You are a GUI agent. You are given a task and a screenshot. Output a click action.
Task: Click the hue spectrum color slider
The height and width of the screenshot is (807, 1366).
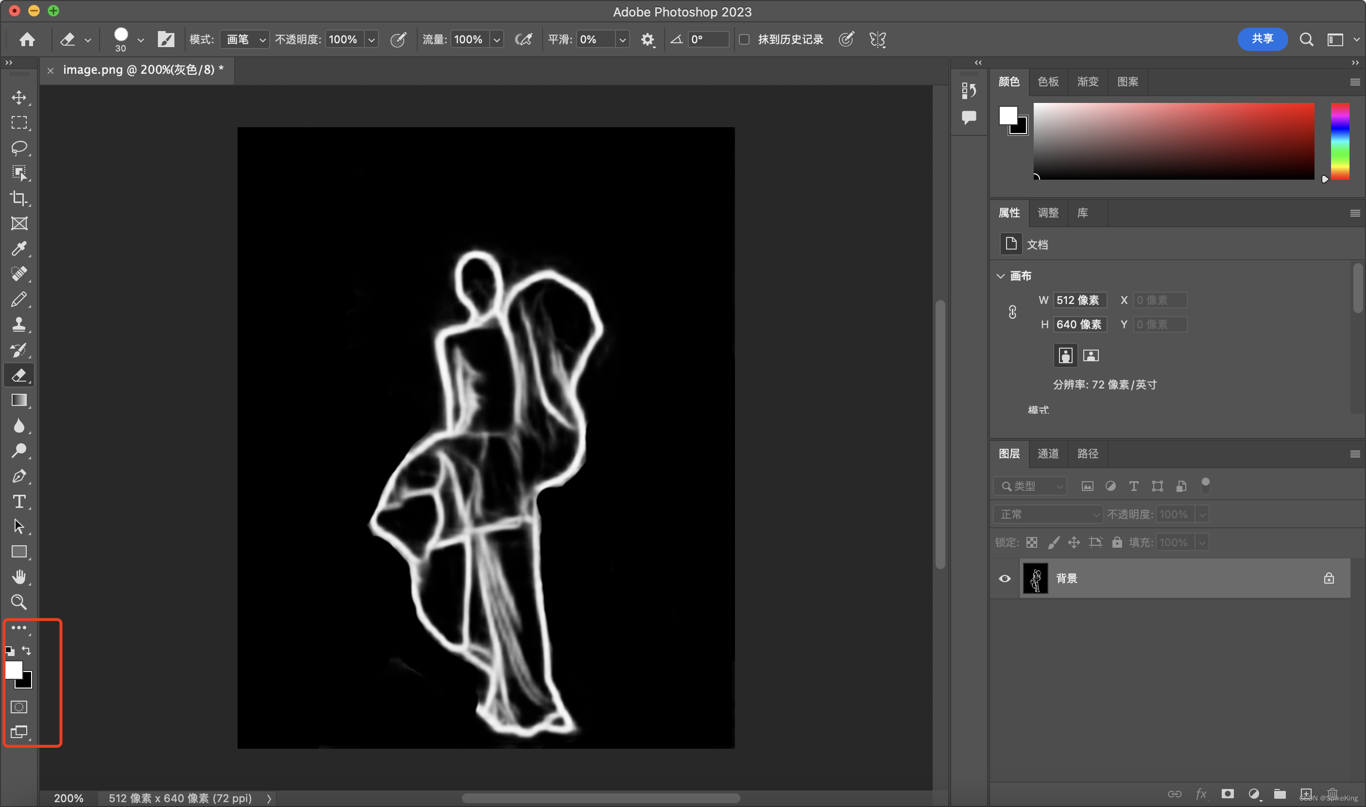tap(1339, 141)
